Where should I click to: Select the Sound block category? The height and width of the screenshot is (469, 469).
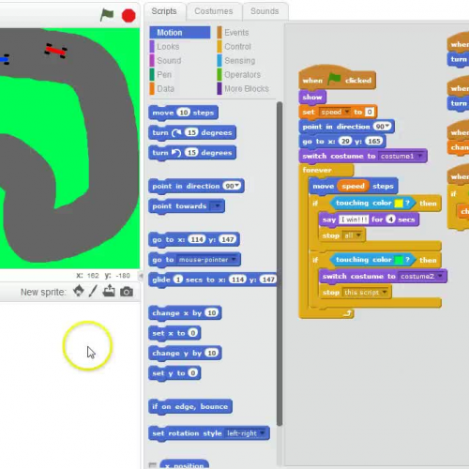tap(169, 61)
